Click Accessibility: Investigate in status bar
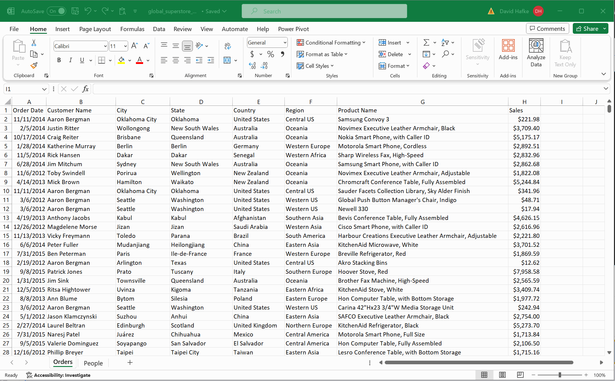 point(58,375)
